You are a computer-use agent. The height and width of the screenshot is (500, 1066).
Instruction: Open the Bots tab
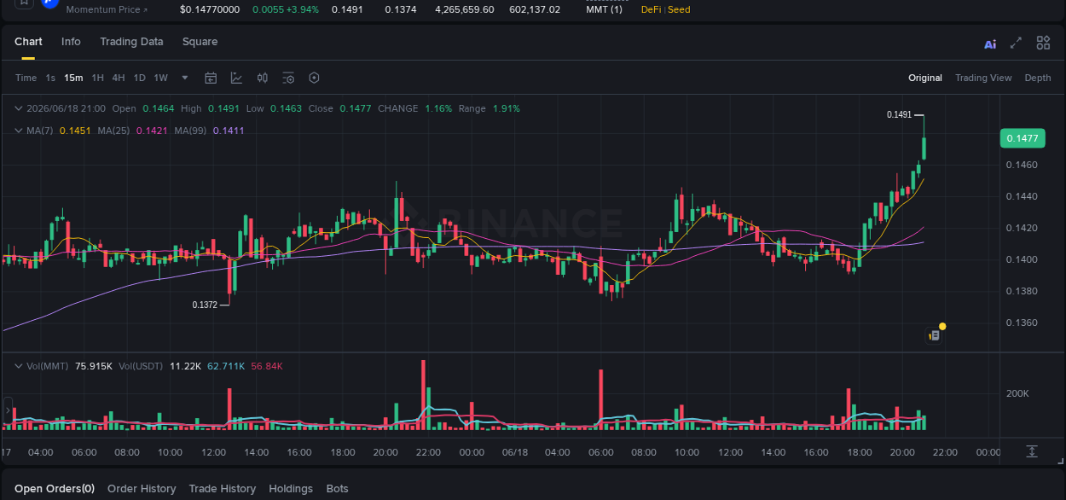(x=338, y=489)
